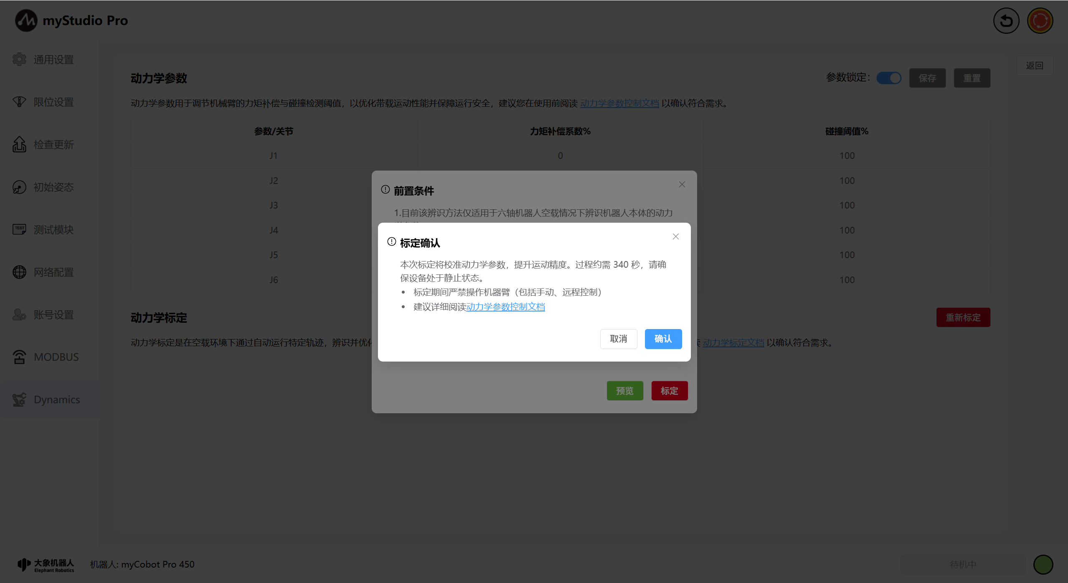Click the Dynamics robot arm icon

pos(19,400)
